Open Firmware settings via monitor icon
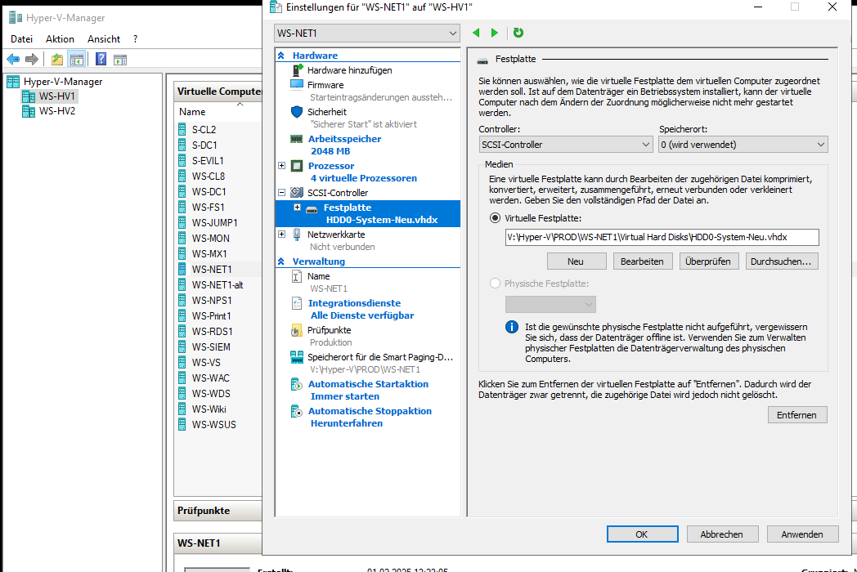This screenshot has height=572, width=857. click(297, 85)
